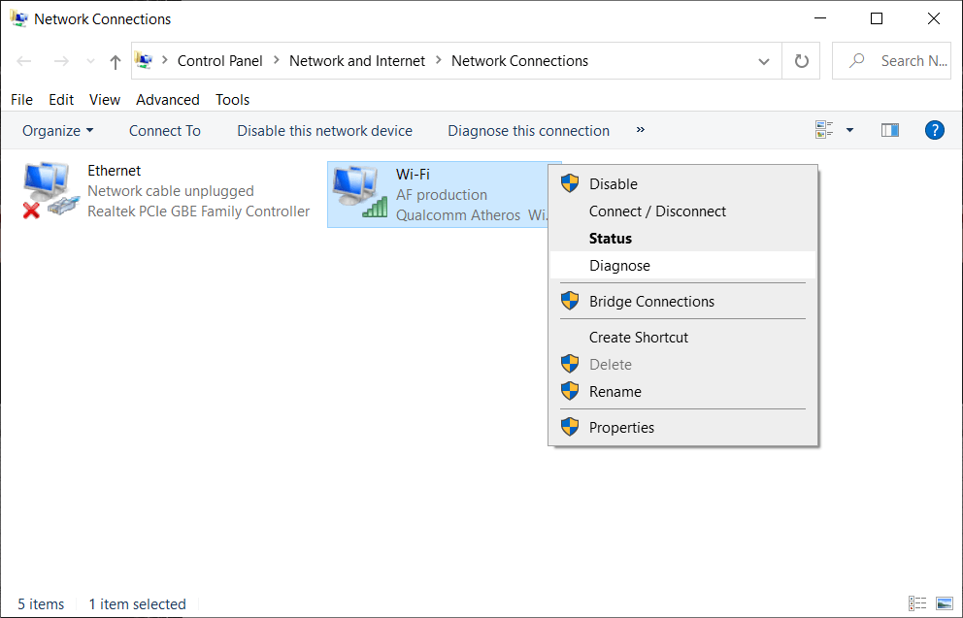Select Diagnose from the context menu
The height and width of the screenshot is (618, 963).
[x=620, y=265]
